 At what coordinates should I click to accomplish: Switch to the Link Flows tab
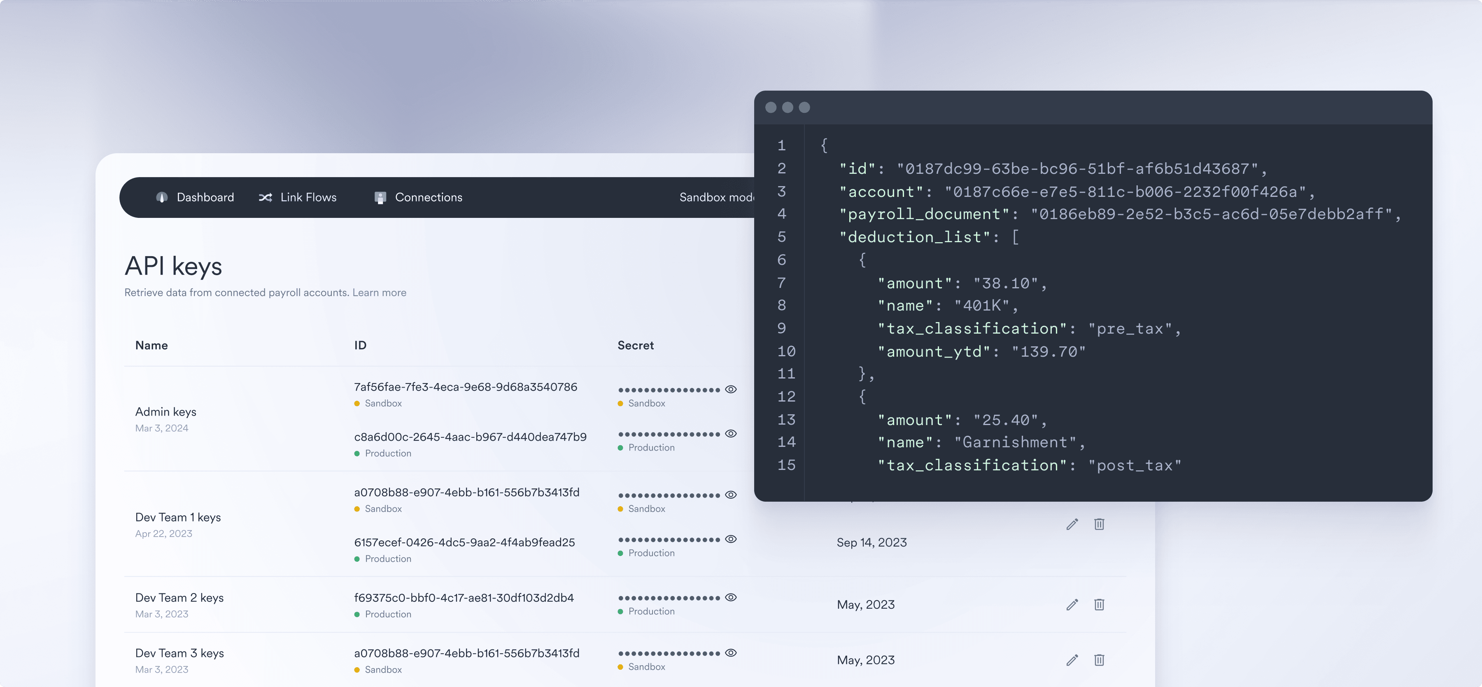(298, 197)
